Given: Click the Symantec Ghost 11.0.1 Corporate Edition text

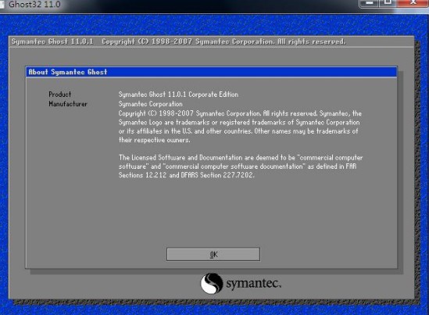Looking at the screenshot, I should point(178,95).
